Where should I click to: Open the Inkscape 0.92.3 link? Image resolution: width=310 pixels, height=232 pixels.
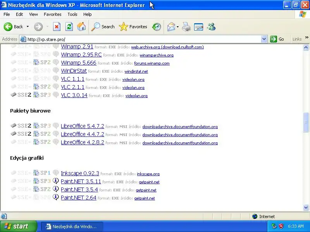pyautogui.click(x=80, y=173)
